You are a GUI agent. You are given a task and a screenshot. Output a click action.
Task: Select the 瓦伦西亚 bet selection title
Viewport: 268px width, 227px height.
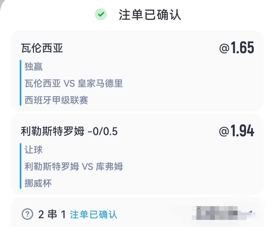(x=42, y=48)
